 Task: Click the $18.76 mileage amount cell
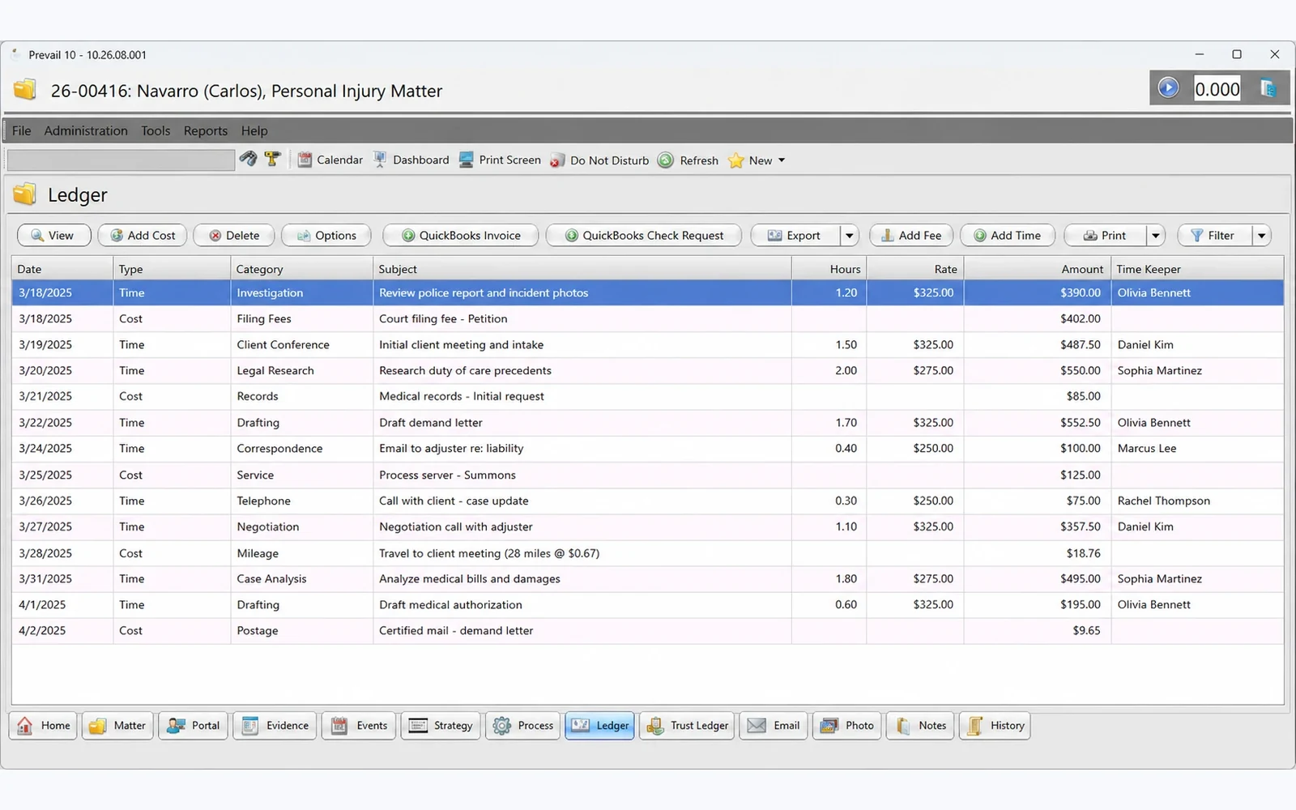coord(1037,553)
